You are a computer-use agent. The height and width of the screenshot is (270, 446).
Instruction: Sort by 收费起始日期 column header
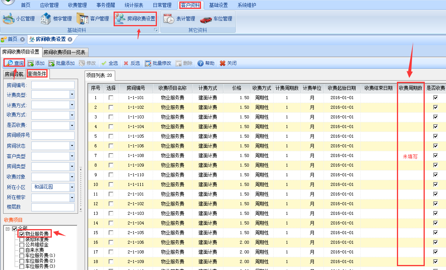point(342,88)
